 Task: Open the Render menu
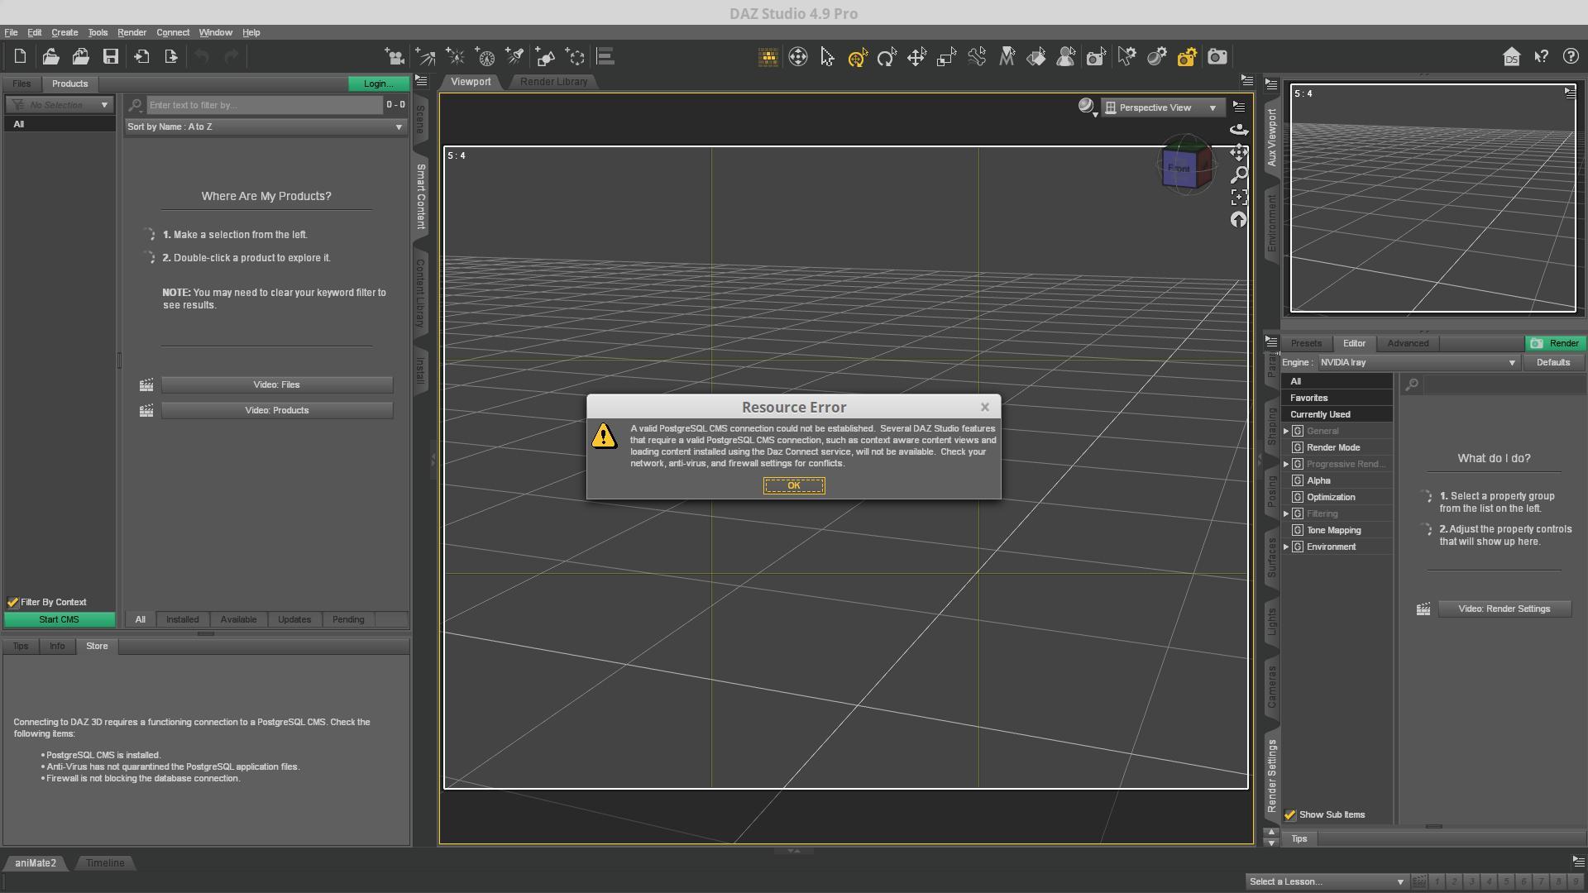[x=132, y=32]
